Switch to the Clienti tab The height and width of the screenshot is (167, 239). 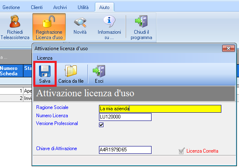37,7
